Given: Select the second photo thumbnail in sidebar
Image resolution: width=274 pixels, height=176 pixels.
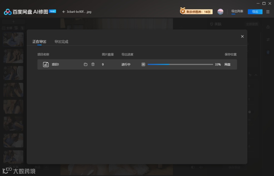Looking at the screenshot, I should pos(13,56).
